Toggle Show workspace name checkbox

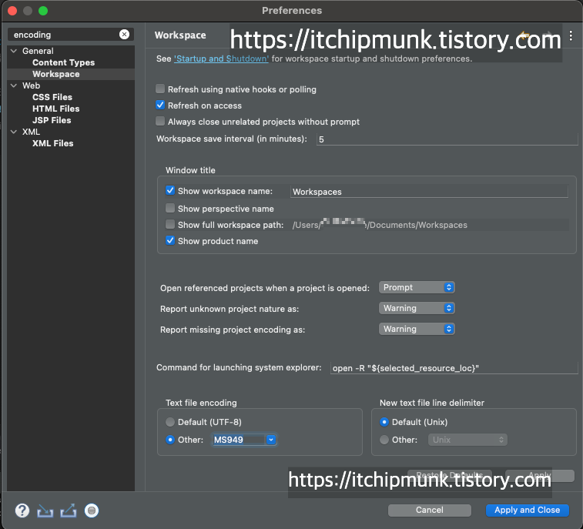(170, 191)
